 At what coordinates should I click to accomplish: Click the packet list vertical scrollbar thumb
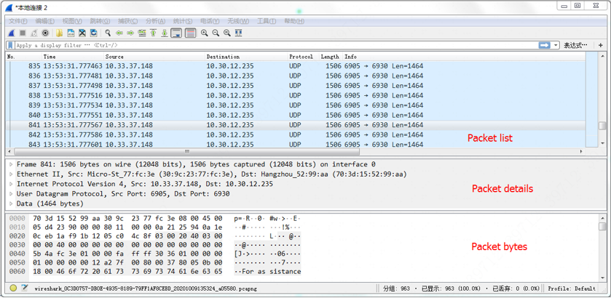602,126
